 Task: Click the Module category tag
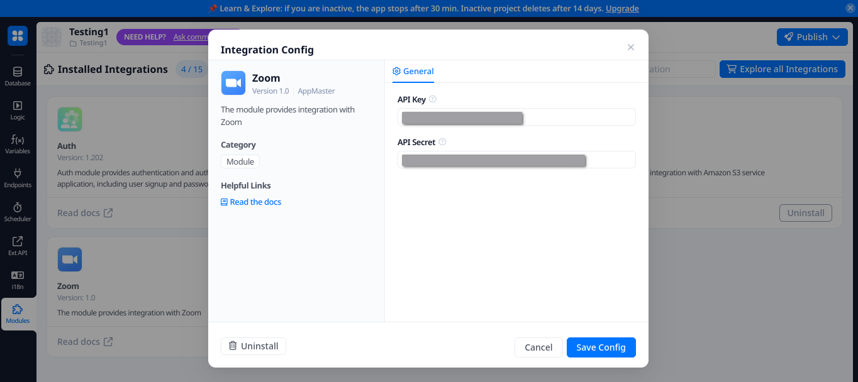(240, 161)
